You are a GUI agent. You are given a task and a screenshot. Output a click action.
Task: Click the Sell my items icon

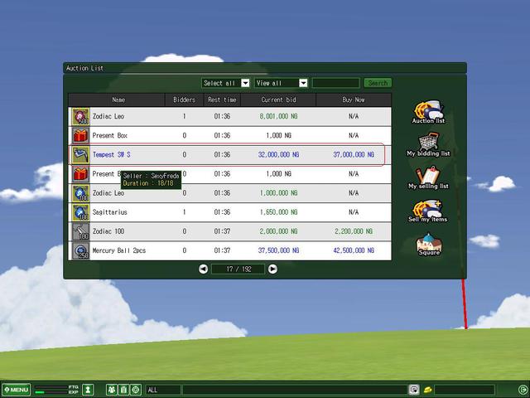[428, 210]
